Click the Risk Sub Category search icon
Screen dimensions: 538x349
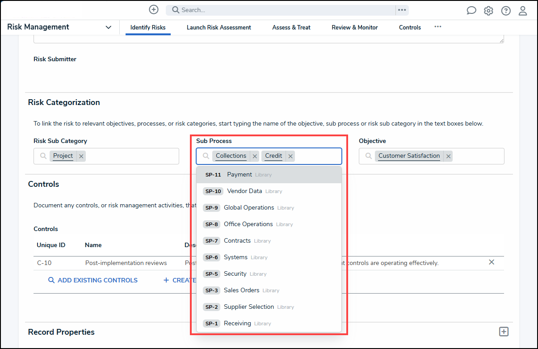pos(43,156)
